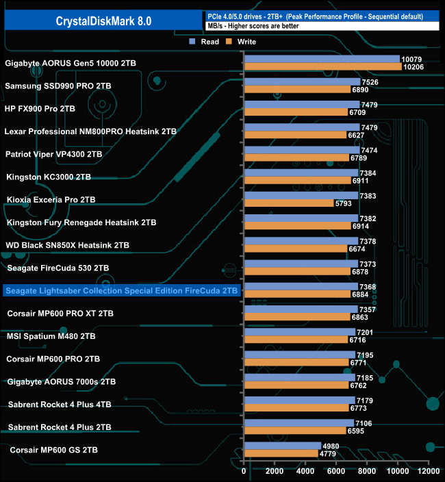Click the 6911 write value
This screenshot has width=445, height=482.
click(x=361, y=181)
